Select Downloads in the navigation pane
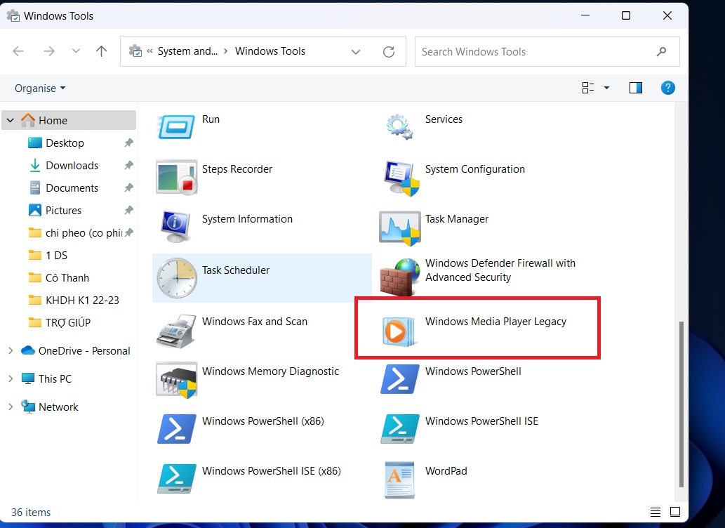Image resolution: width=725 pixels, height=528 pixels. (x=72, y=165)
